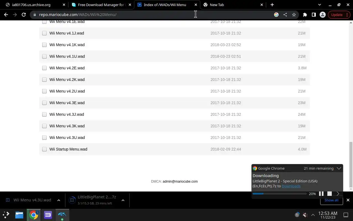Click the 3.8M file size value
This screenshot has width=353, height=221.
[x=302, y=68]
